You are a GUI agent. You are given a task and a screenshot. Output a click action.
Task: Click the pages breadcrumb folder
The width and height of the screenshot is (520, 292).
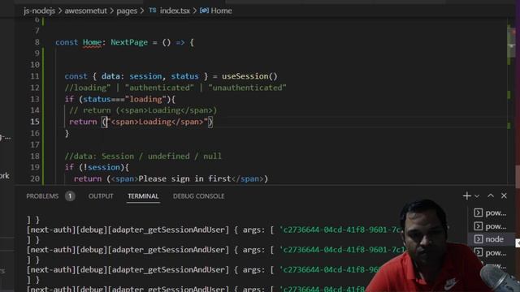127,11
